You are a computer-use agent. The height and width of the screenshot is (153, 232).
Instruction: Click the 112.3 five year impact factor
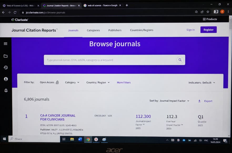(172, 117)
